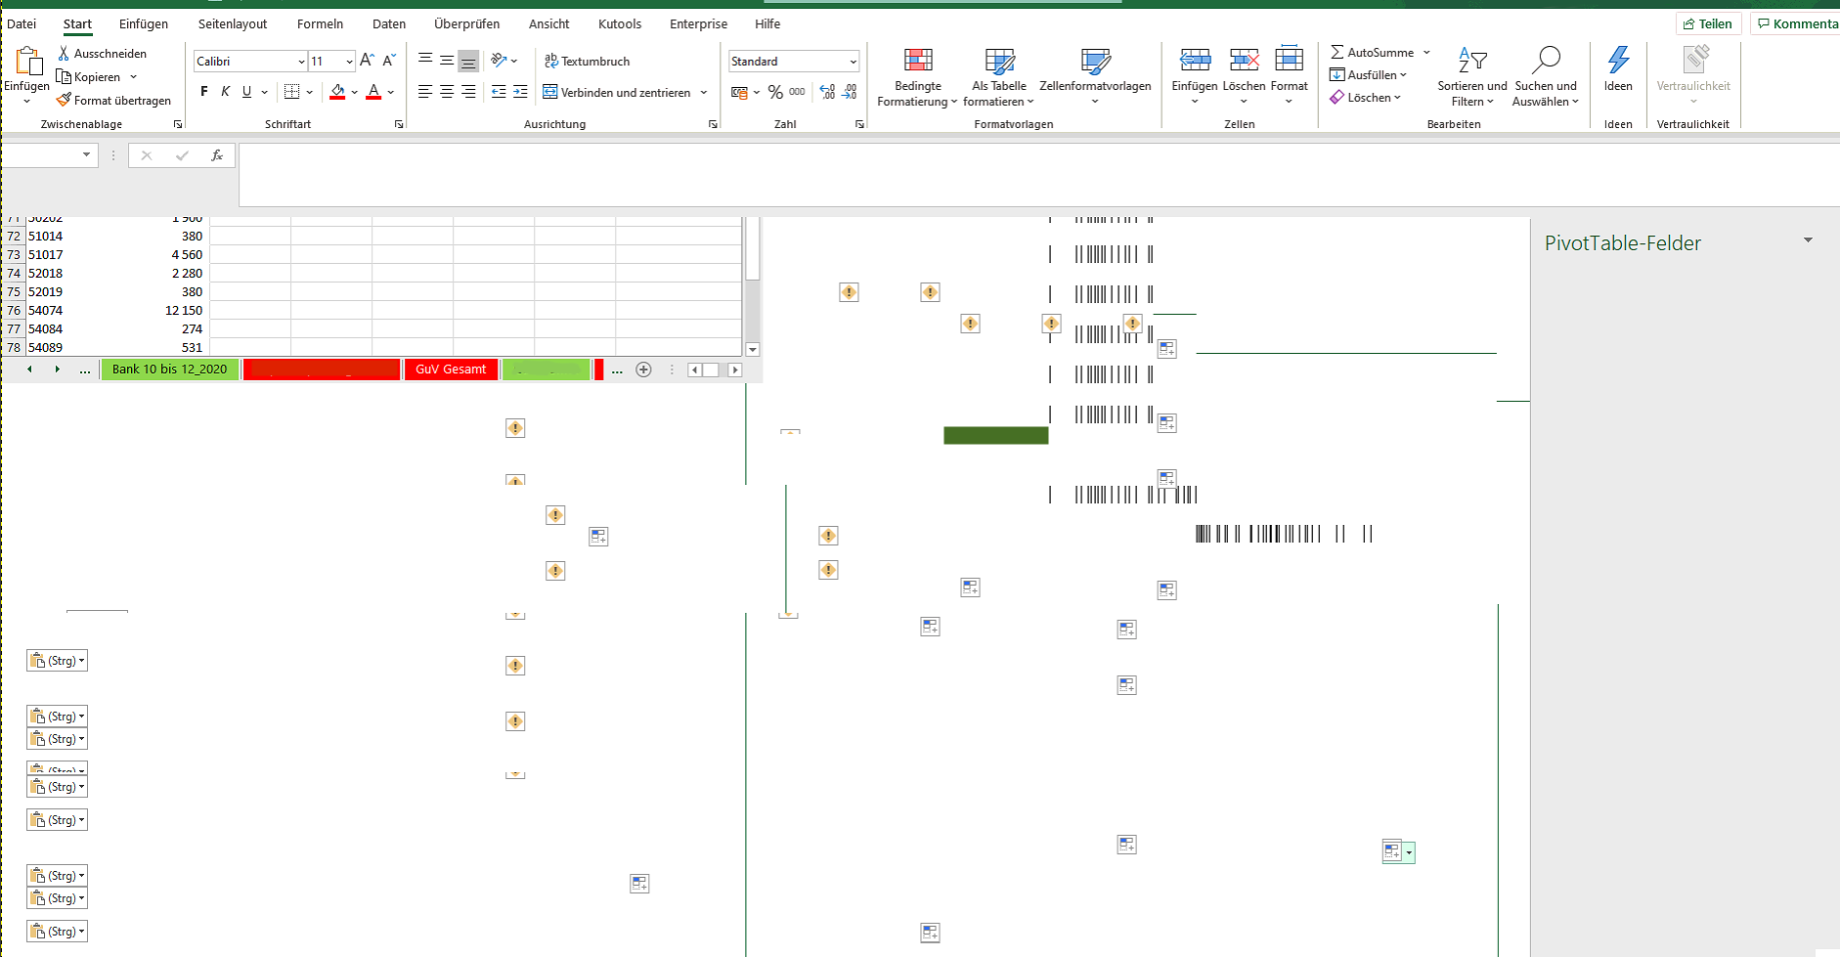Open the font size 11 dropdown
1840x957 pixels.
(x=349, y=62)
